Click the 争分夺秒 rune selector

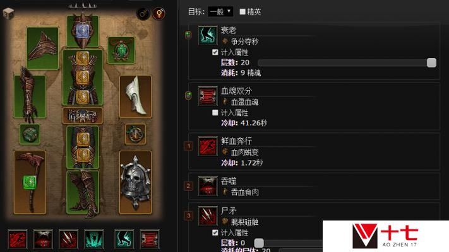coord(241,42)
